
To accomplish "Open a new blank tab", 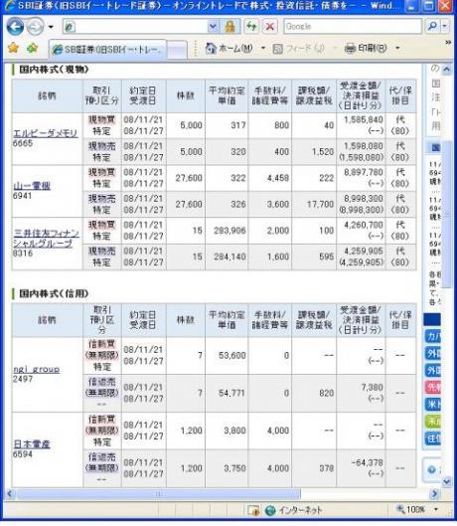I will 177,50.
